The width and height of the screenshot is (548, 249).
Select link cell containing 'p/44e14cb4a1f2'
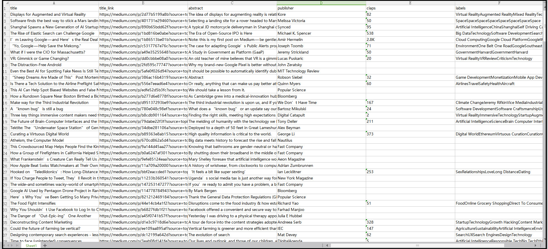click(143, 203)
